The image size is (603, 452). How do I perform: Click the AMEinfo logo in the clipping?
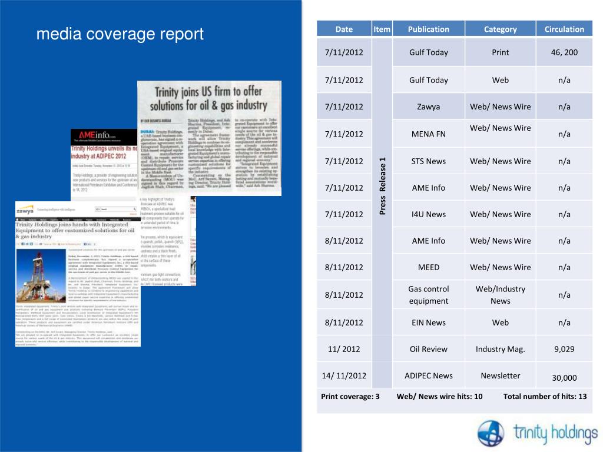tap(97, 135)
